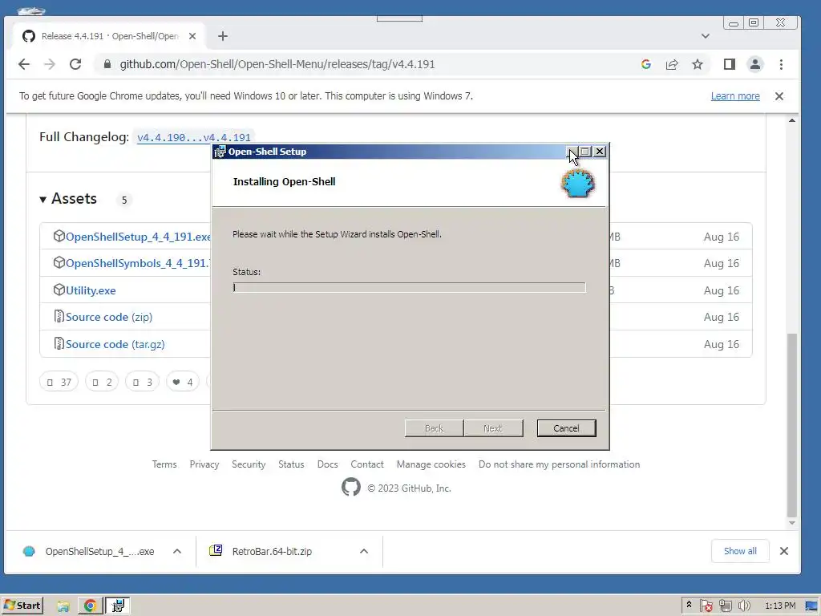The height and width of the screenshot is (616, 821).
Task: Click the zip file icon beside Source code (zip)
Action: coord(59,316)
